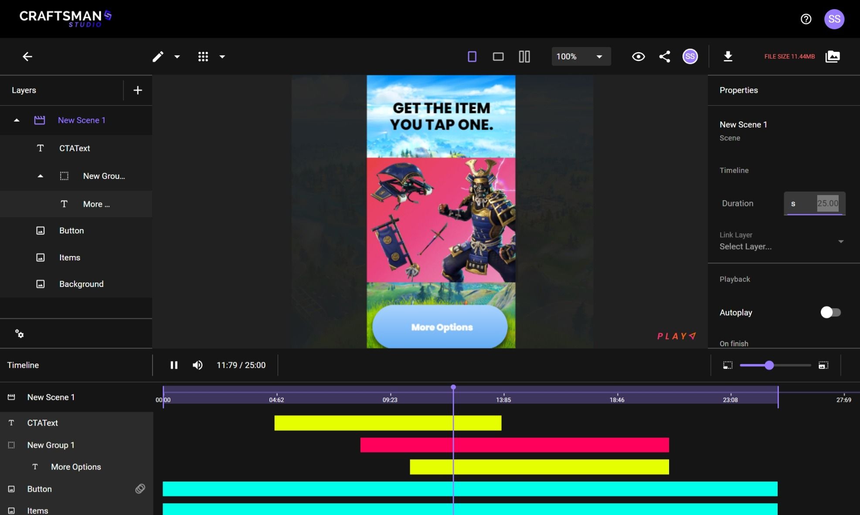Select New Scene 1 row in timeline
860x515 pixels.
(76, 397)
